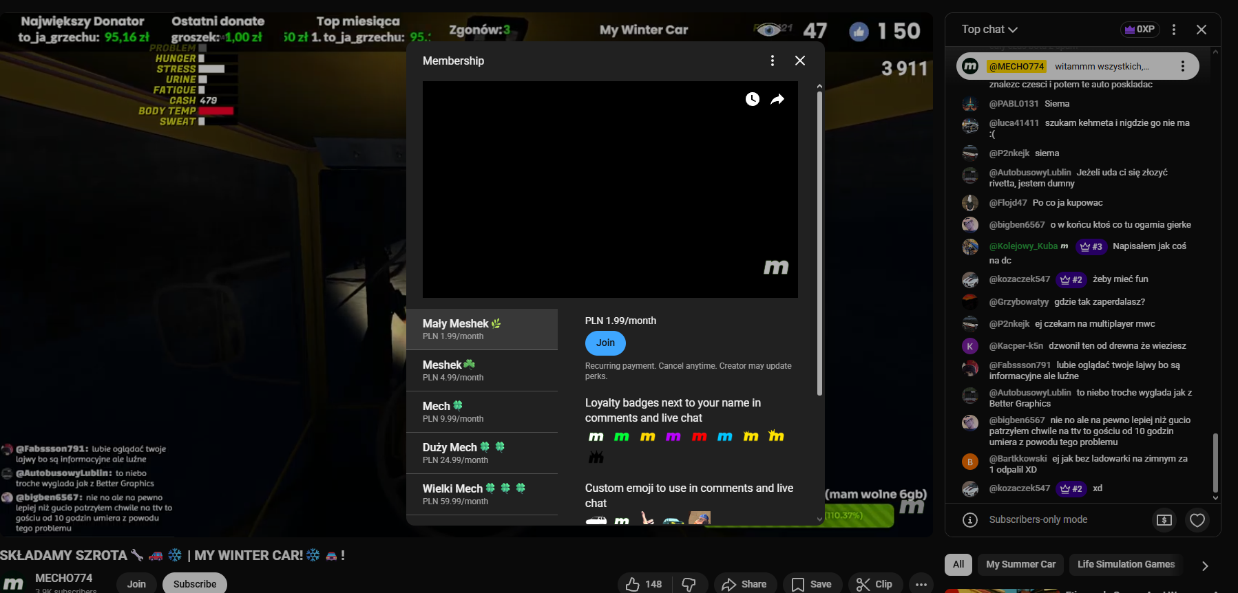Open live chat three-dot options menu
Viewport: 1238px width, 593px height.
(1174, 30)
